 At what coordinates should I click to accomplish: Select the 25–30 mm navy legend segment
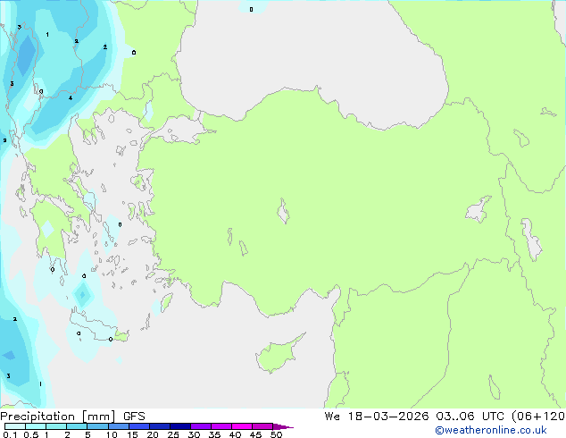[180, 426]
